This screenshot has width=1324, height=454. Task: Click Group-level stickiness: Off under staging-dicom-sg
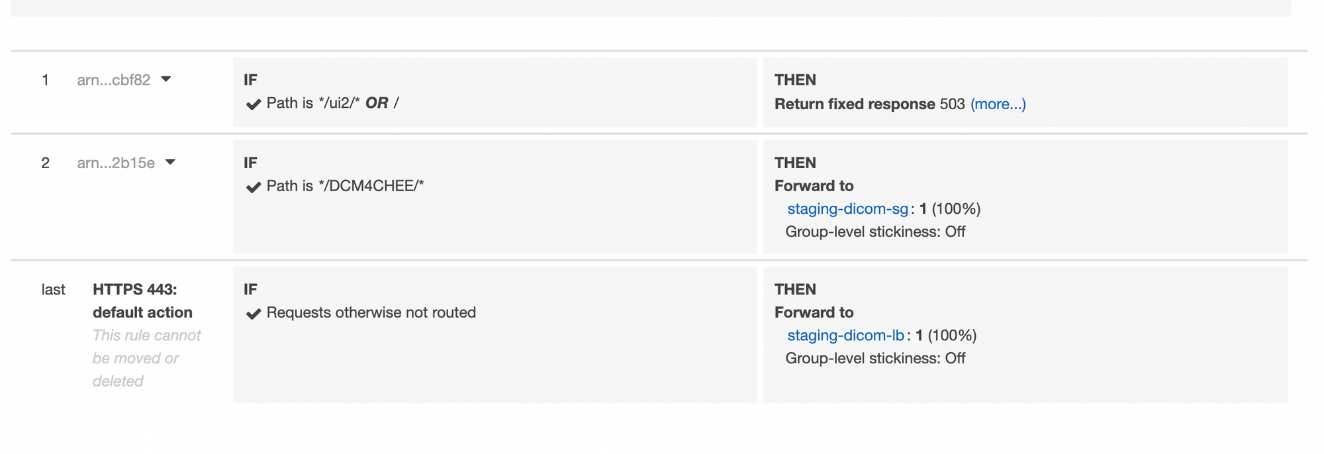(x=875, y=232)
